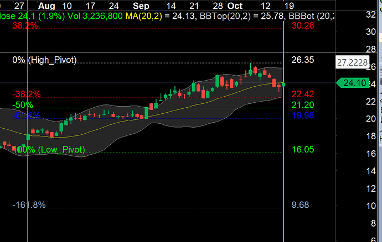Click the 25.78 Bollinger top value
This screenshot has width=382, height=242.
[272, 16]
